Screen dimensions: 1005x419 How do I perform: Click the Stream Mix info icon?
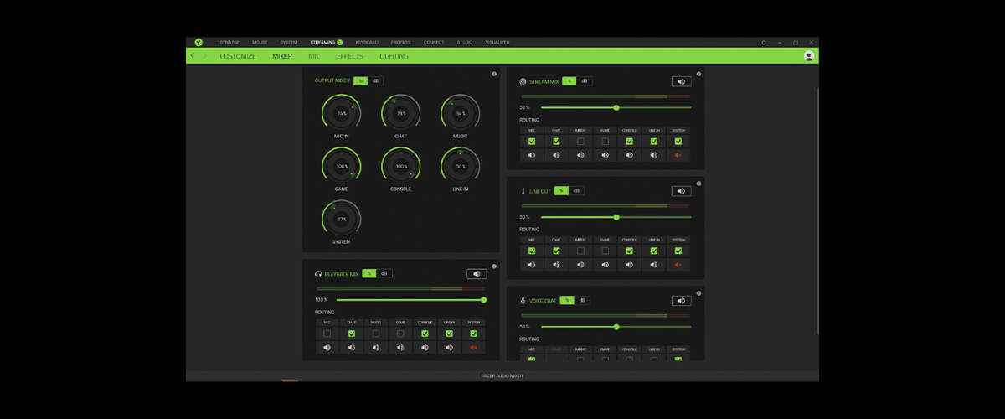(698, 74)
